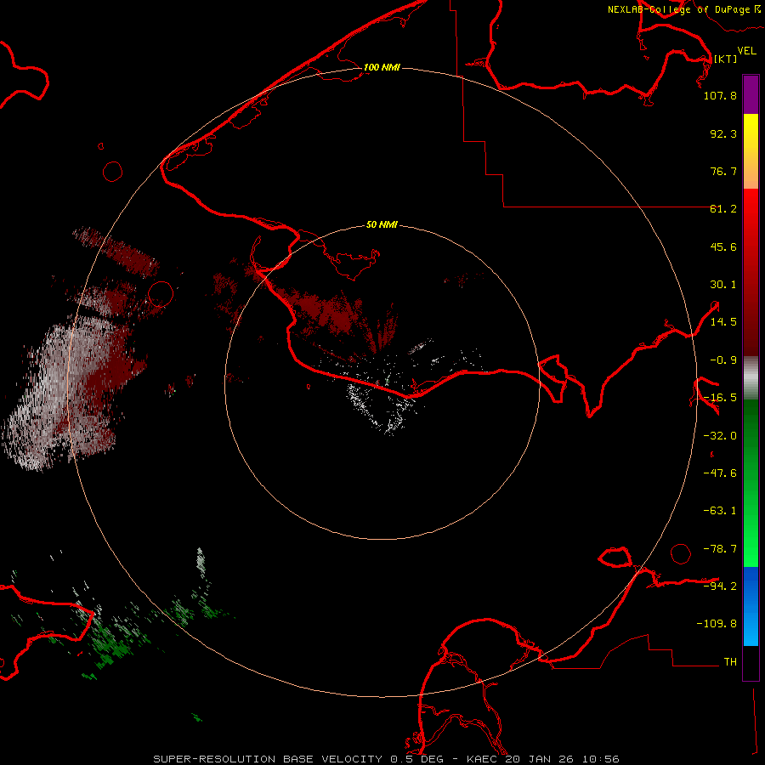Viewport: 765px width, 765px height.
Task: Click the gray near-zero segment of color bar
Action: point(751,378)
